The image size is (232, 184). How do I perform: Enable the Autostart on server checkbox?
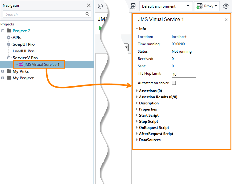click(x=174, y=83)
